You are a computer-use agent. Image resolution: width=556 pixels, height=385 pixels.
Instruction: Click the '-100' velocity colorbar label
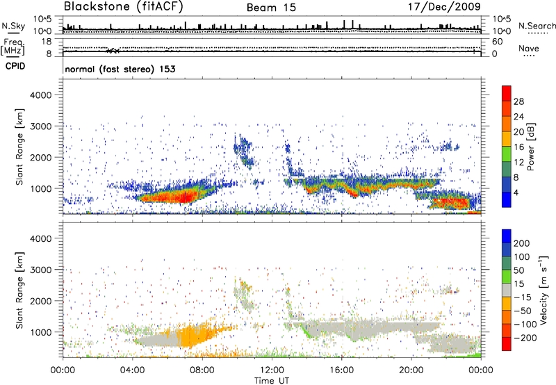525,325
